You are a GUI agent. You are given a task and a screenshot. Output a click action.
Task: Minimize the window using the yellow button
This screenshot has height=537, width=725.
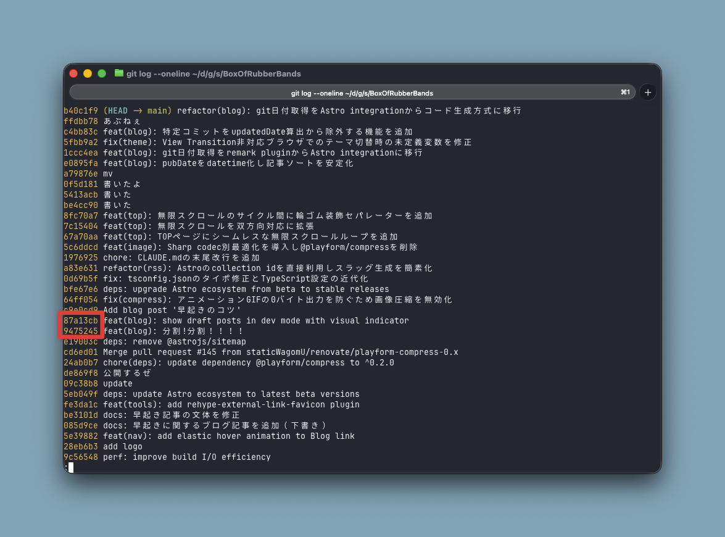click(88, 73)
